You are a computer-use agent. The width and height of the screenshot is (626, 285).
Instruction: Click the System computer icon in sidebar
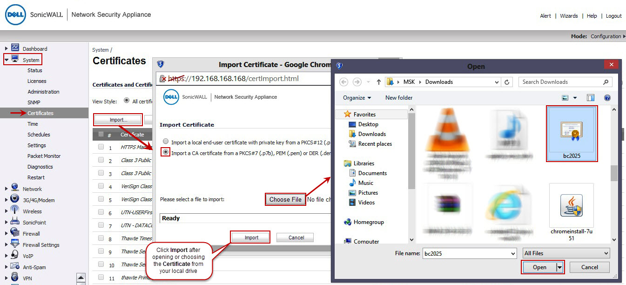tap(15, 59)
